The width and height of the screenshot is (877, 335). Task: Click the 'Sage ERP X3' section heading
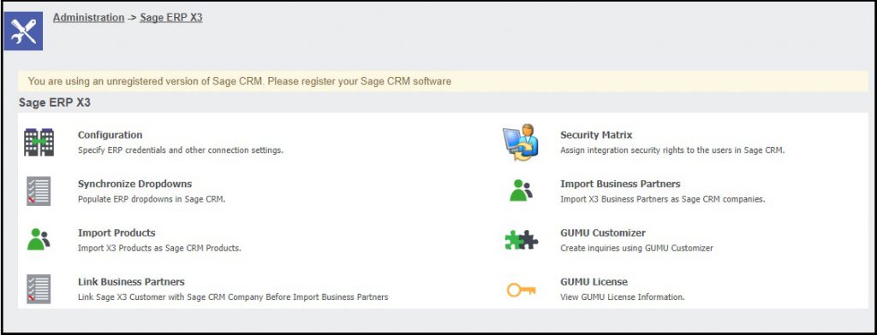pyautogui.click(x=55, y=103)
